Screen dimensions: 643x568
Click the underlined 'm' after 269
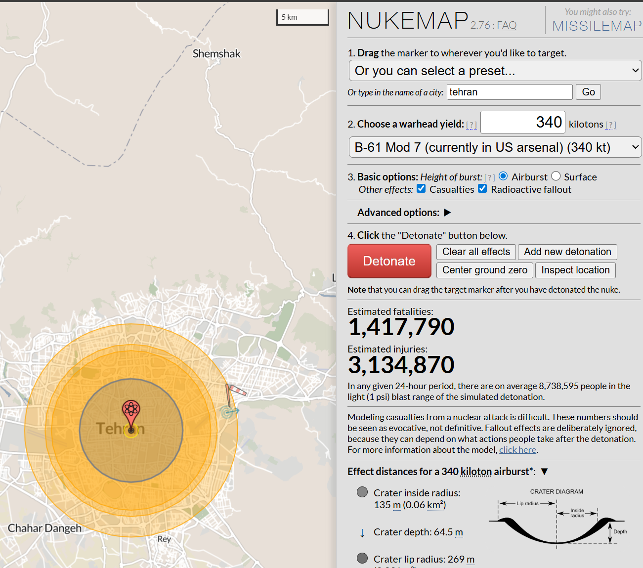click(471, 560)
